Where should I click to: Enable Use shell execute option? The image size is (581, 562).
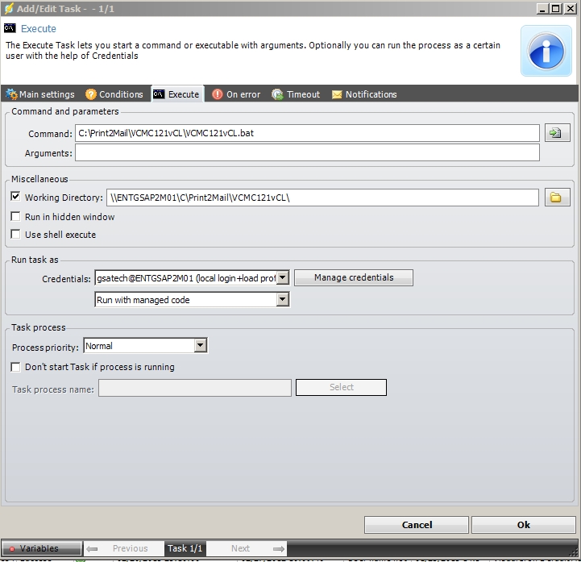16,235
